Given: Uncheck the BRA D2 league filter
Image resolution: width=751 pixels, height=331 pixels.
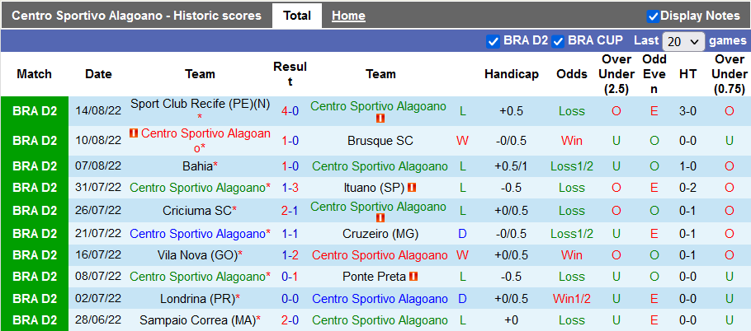Looking at the screenshot, I should (x=494, y=40).
